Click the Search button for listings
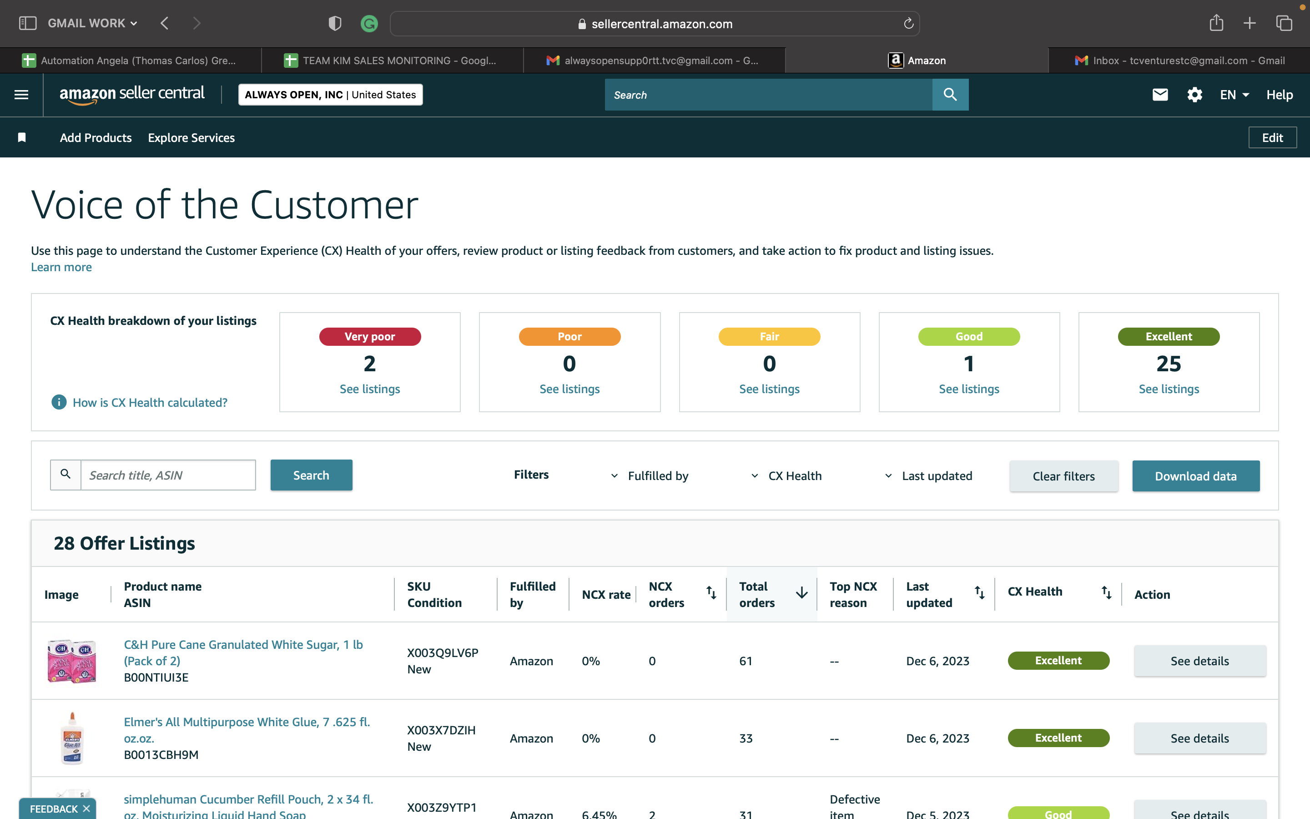 311,475
